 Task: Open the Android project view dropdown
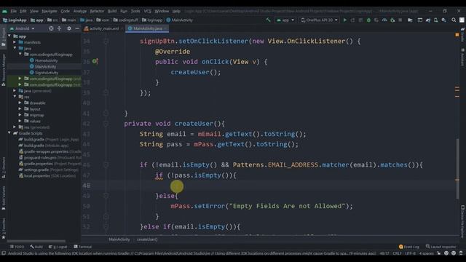(23, 28)
